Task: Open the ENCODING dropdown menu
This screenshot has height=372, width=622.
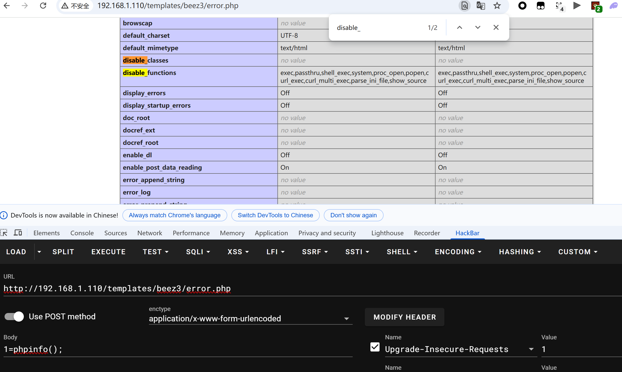Action: coord(458,252)
